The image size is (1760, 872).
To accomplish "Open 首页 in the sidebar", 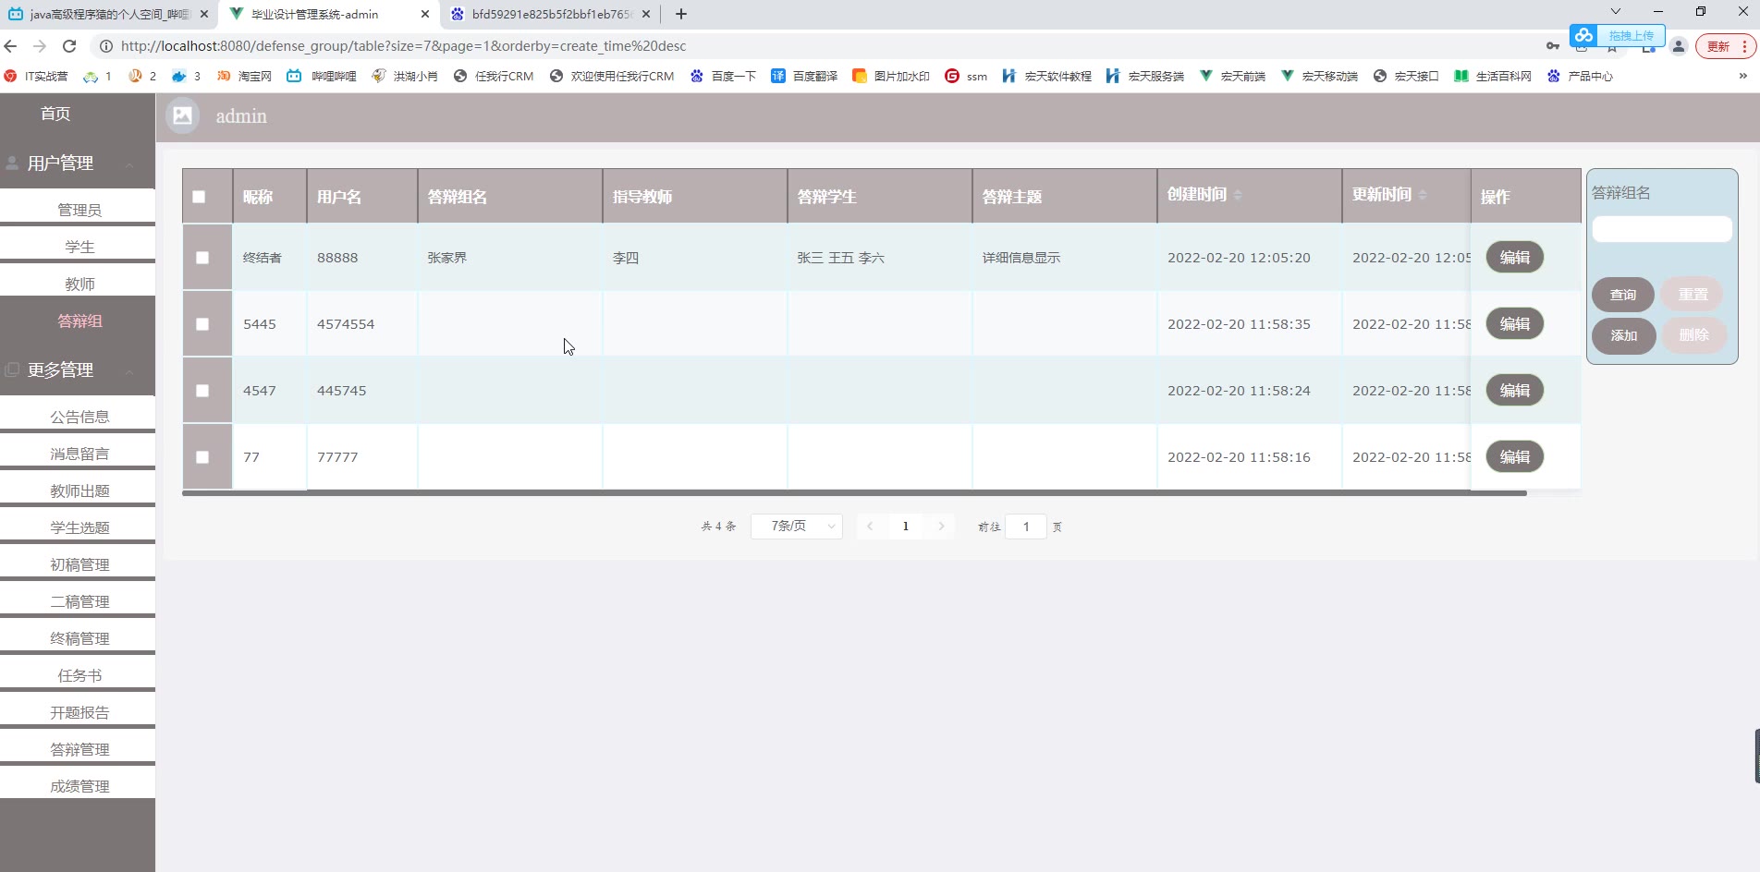I will (x=55, y=114).
